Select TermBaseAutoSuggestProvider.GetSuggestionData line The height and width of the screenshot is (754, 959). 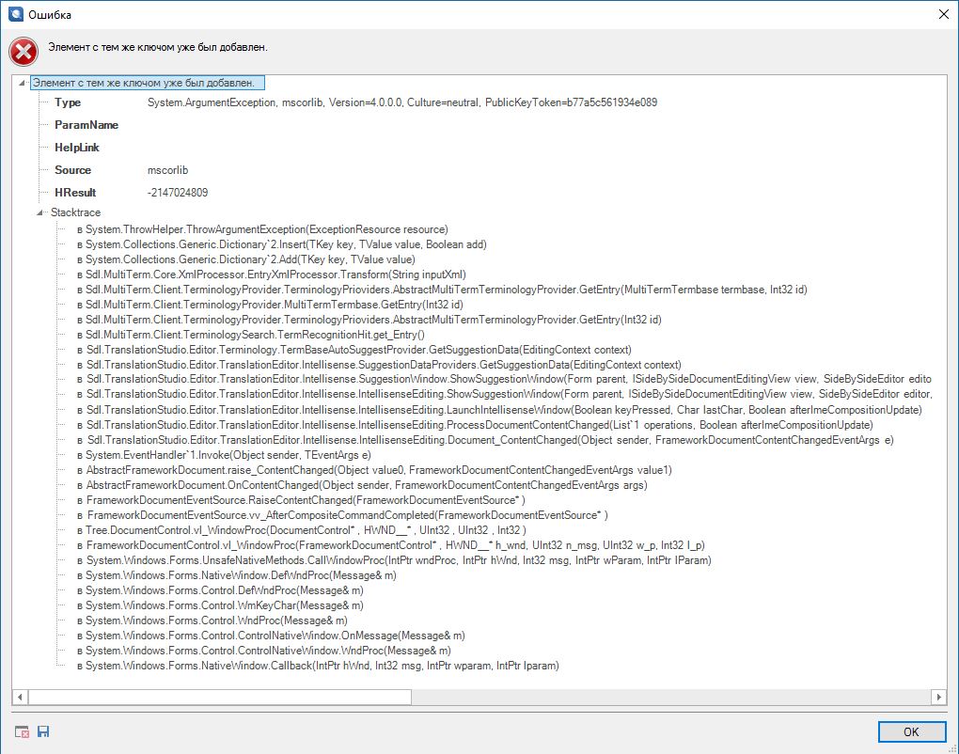click(354, 350)
